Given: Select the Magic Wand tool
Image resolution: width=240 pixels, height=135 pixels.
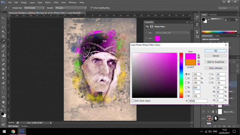Looking at the screenshot, I should tap(3, 32).
